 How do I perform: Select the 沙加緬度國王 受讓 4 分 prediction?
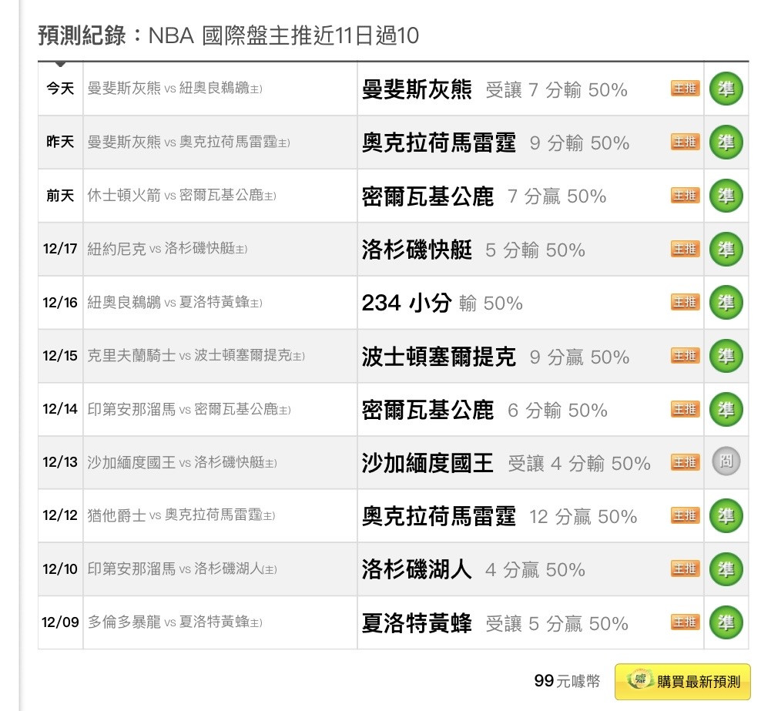tap(506, 462)
